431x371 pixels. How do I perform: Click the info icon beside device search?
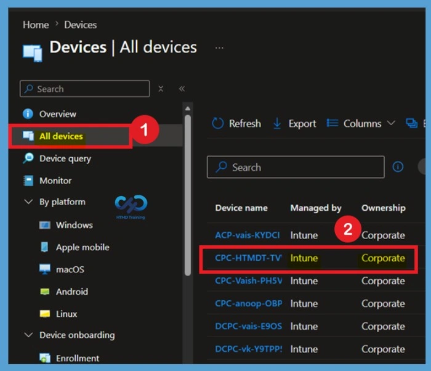(x=398, y=167)
